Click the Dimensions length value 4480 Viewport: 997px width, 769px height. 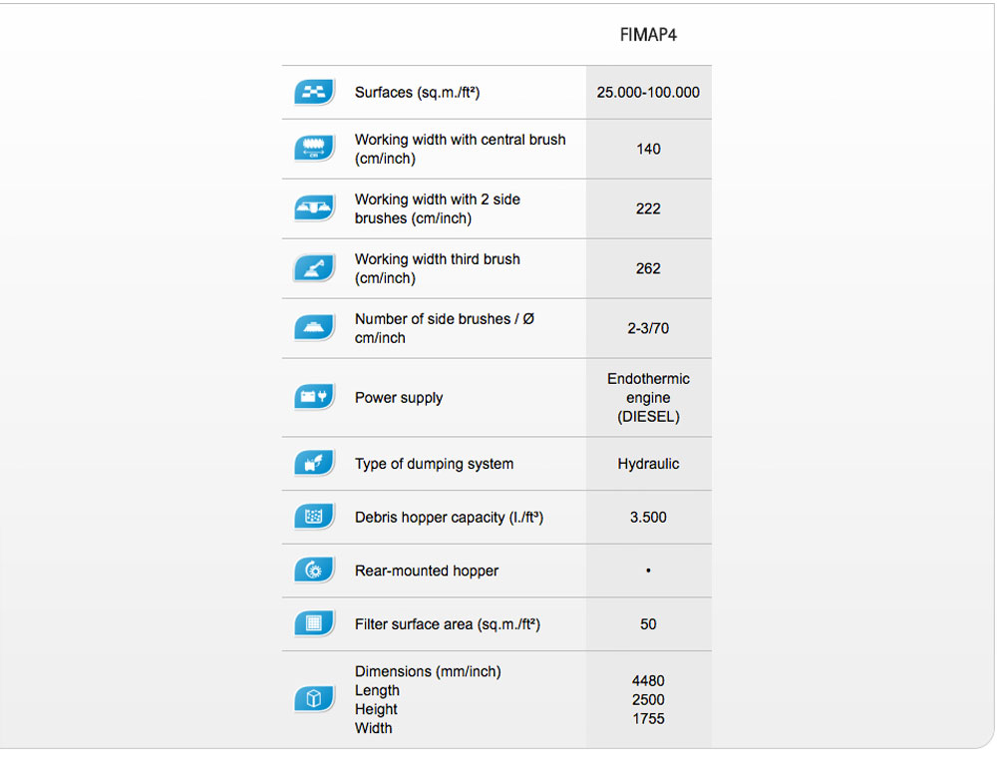pyautogui.click(x=648, y=680)
